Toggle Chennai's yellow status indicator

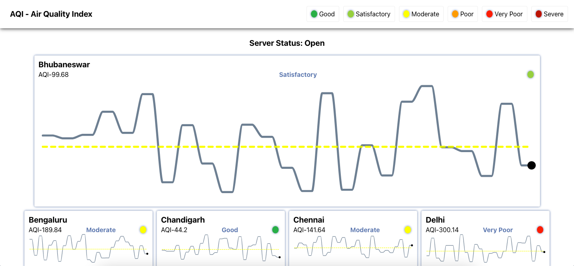407,230
